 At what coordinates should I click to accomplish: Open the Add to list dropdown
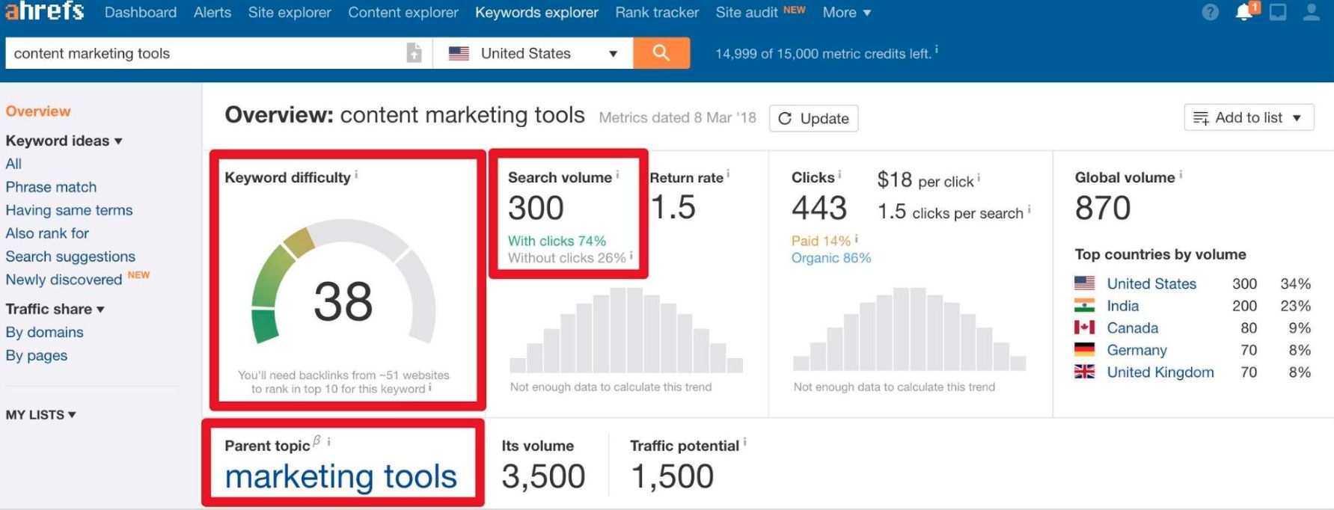tap(1249, 117)
